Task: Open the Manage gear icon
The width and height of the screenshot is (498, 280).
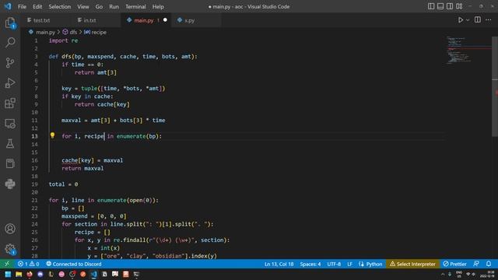Action: 10,249
